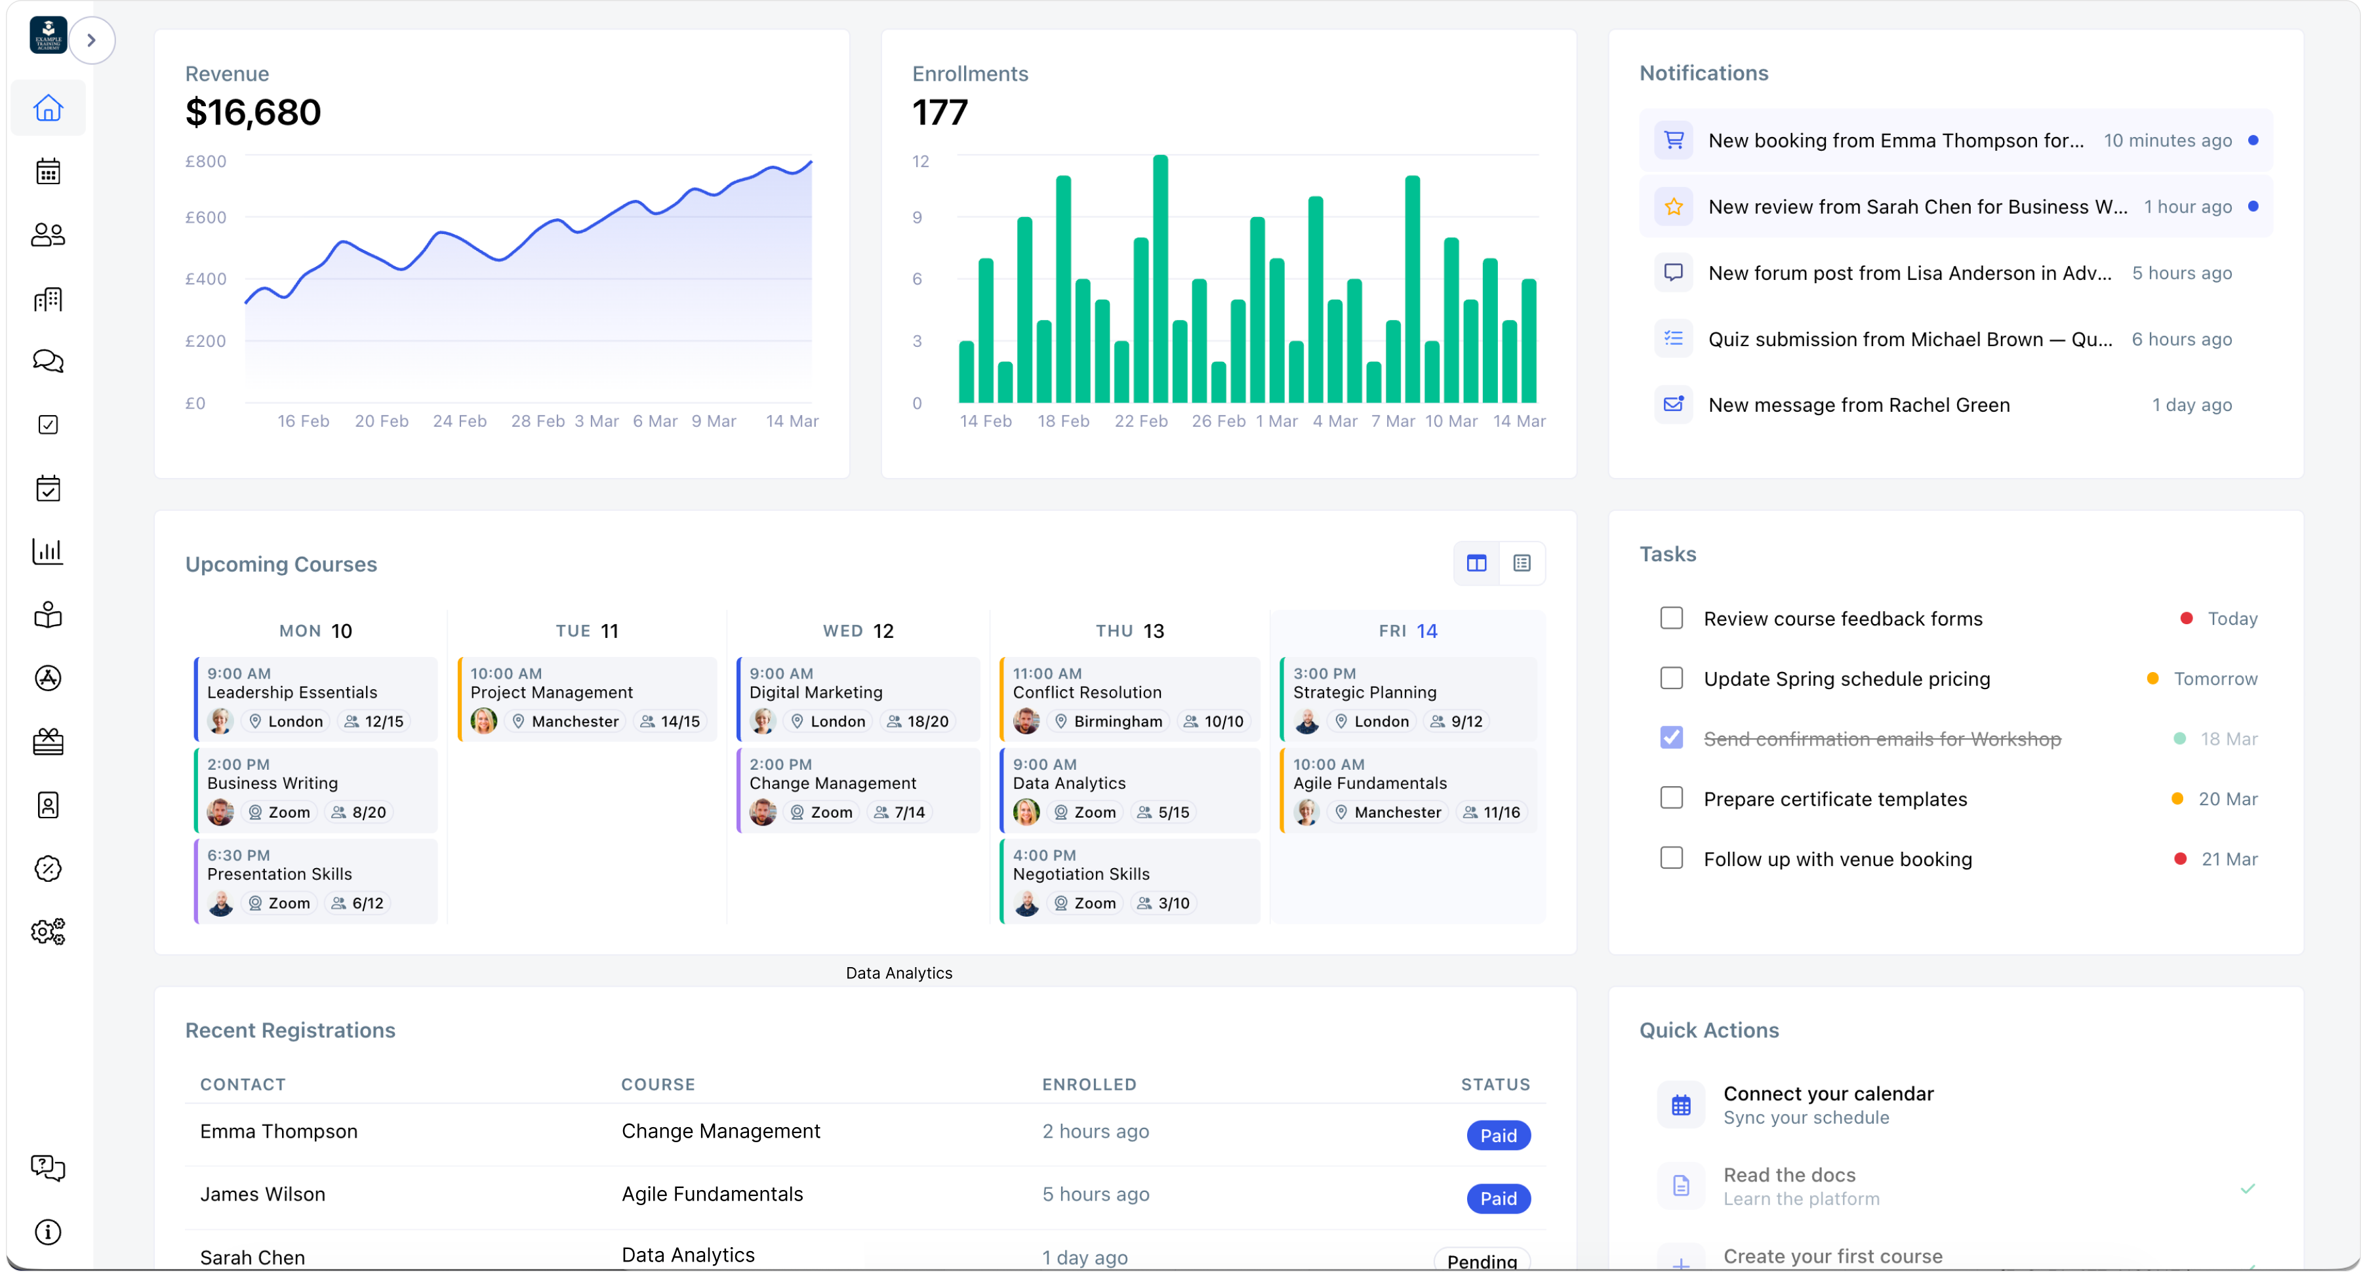Click 'Connect your calendar' quick action

(x=1828, y=1103)
